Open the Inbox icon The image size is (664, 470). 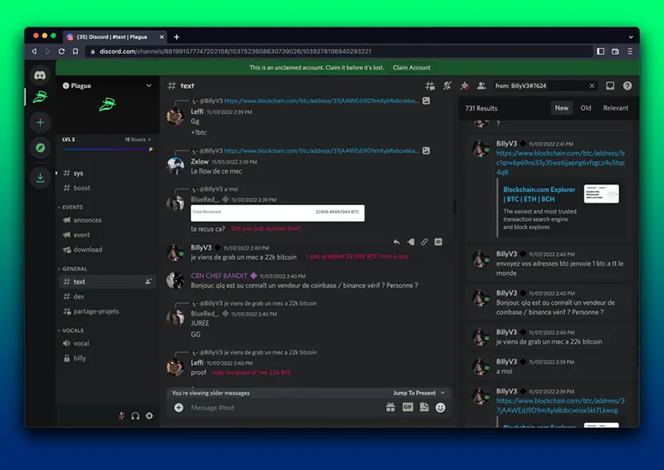point(610,86)
